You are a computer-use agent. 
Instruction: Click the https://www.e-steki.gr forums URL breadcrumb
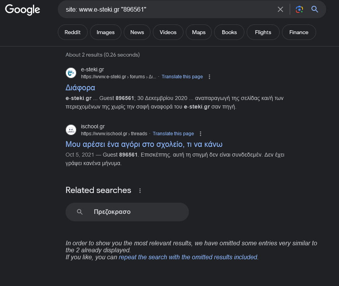pos(118,77)
